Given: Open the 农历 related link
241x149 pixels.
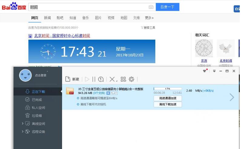Looking at the screenshot, I should pos(204,61).
